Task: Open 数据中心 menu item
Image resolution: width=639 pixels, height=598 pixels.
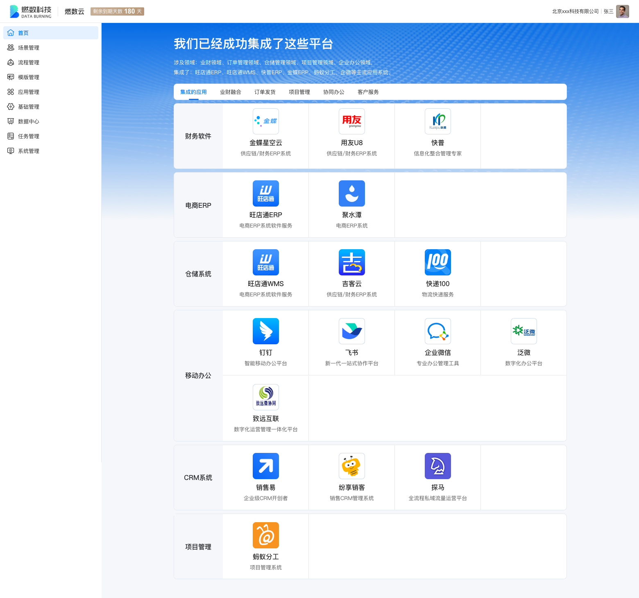Action: 51,121
